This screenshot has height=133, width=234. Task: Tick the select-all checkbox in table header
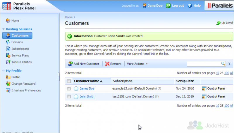pos(69,81)
